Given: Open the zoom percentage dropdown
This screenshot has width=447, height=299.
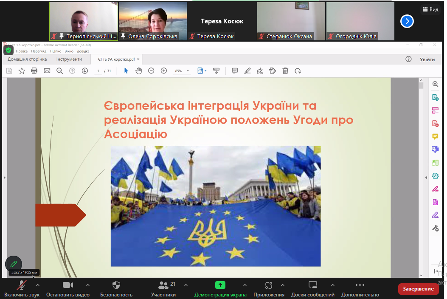Looking at the screenshot, I should point(188,71).
